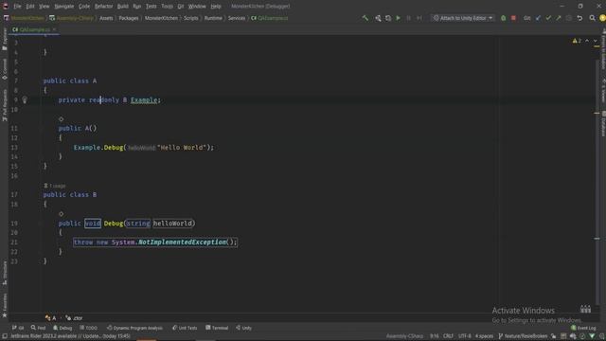The image size is (606, 341).
Task: Open the Git tool window
Action: point(18,328)
